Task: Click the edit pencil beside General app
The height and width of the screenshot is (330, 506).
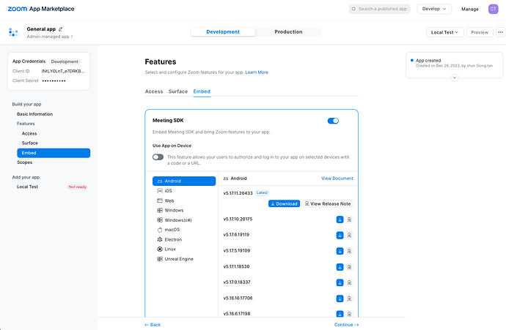Action: pos(60,29)
